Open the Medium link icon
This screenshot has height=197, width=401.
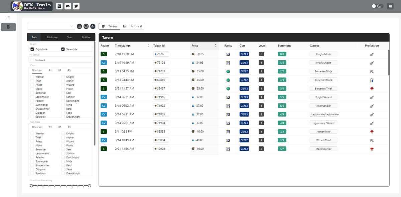pos(59,6)
